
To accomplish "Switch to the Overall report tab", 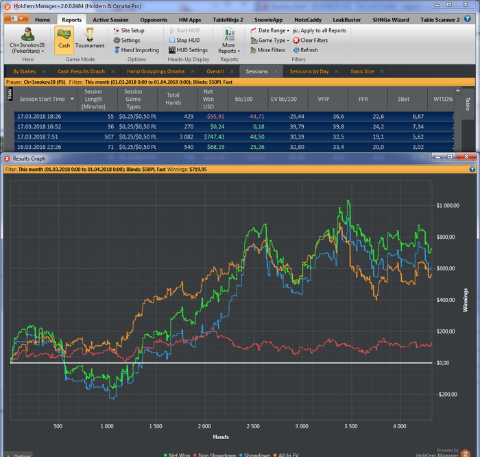I will tap(215, 71).
